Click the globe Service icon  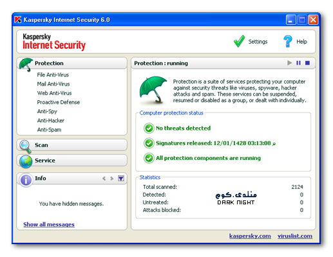pyautogui.click(x=26, y=161)
